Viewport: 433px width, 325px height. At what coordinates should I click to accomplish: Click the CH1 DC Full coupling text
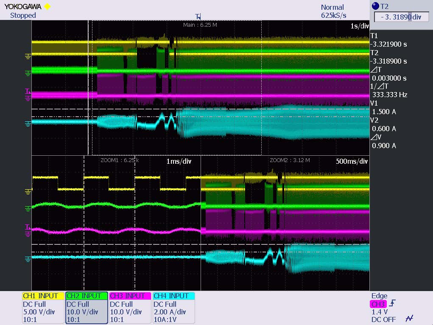click(34, 304)
